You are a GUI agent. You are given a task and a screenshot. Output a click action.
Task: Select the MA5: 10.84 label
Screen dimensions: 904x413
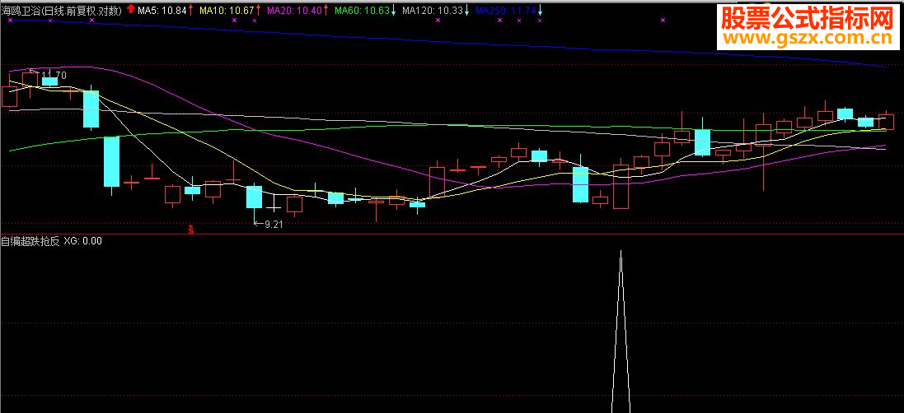click(x=162, y=10)
